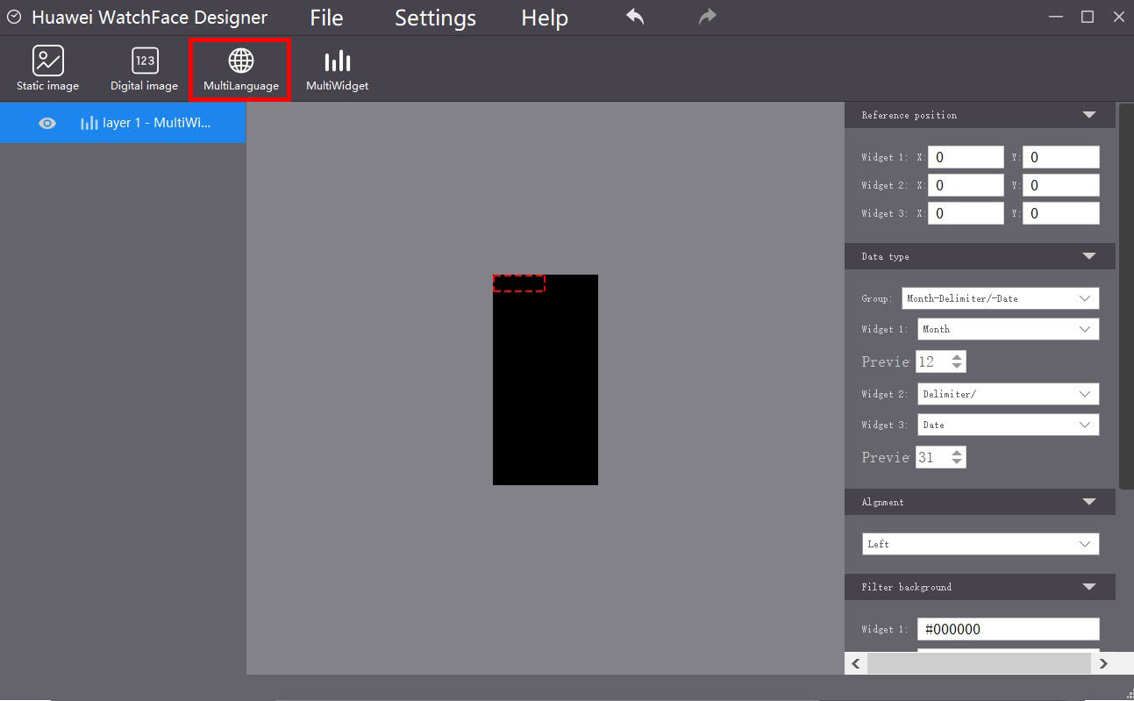
Task: Click Widget 1 Y reference field
Action: coord(1061,157)
